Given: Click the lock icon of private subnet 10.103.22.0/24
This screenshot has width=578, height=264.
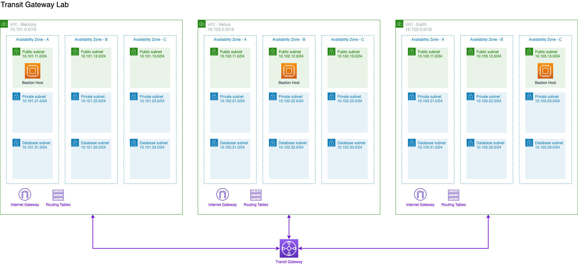Looking at the screenshot, I should click(470, 96).
